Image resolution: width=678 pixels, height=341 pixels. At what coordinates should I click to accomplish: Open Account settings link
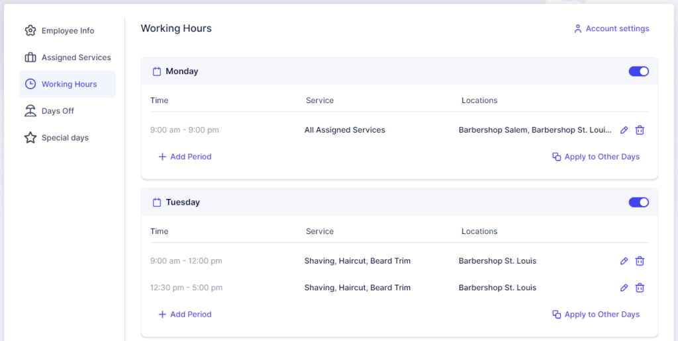611,29
